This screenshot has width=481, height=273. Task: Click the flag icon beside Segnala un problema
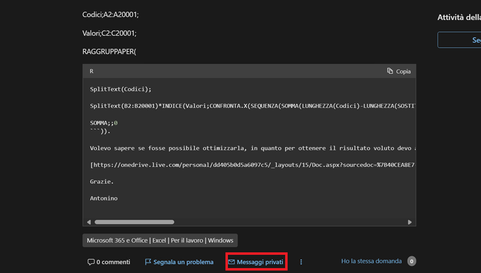tap(148, 262)
